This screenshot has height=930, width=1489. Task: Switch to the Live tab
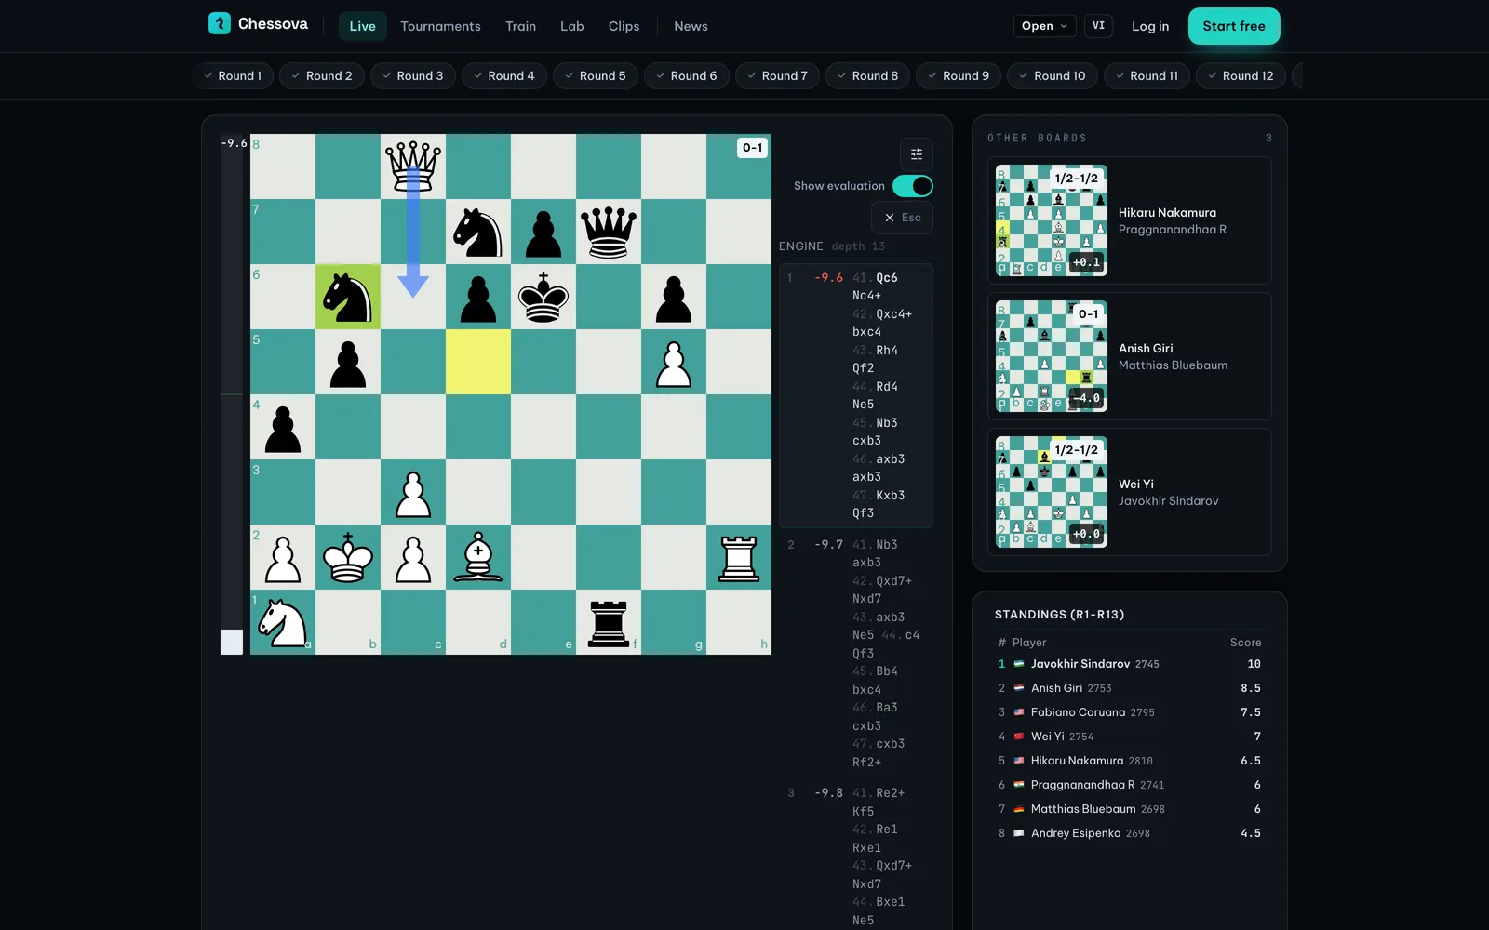point(363,26)
